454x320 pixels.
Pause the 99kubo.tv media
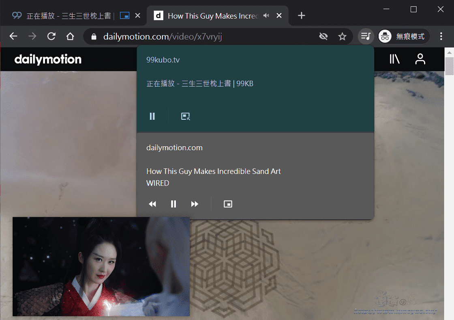(152, 116)
